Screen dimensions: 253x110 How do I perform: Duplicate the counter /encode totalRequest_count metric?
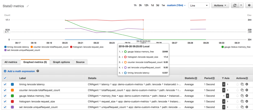pyautogui.click(x=242, y=90)
